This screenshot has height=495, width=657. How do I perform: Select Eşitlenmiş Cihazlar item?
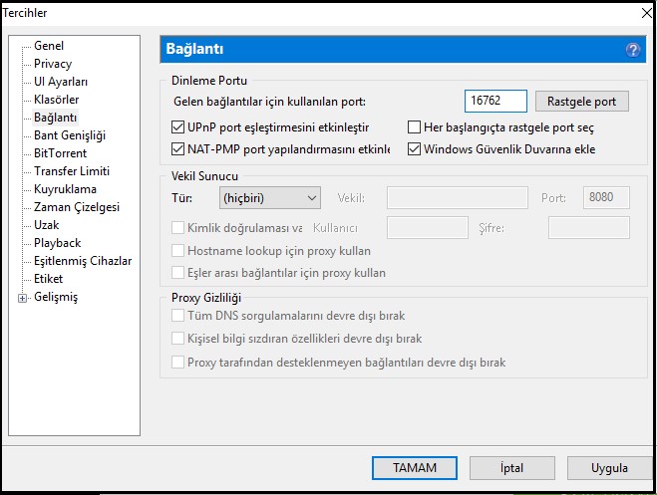(83, 261)
